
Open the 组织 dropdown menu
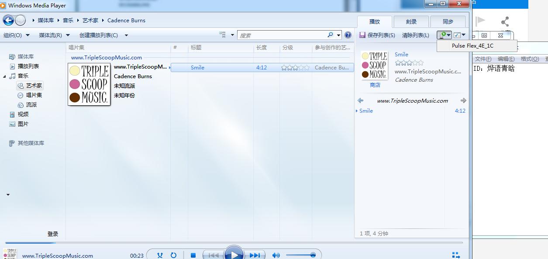click(x=17, y=35)
